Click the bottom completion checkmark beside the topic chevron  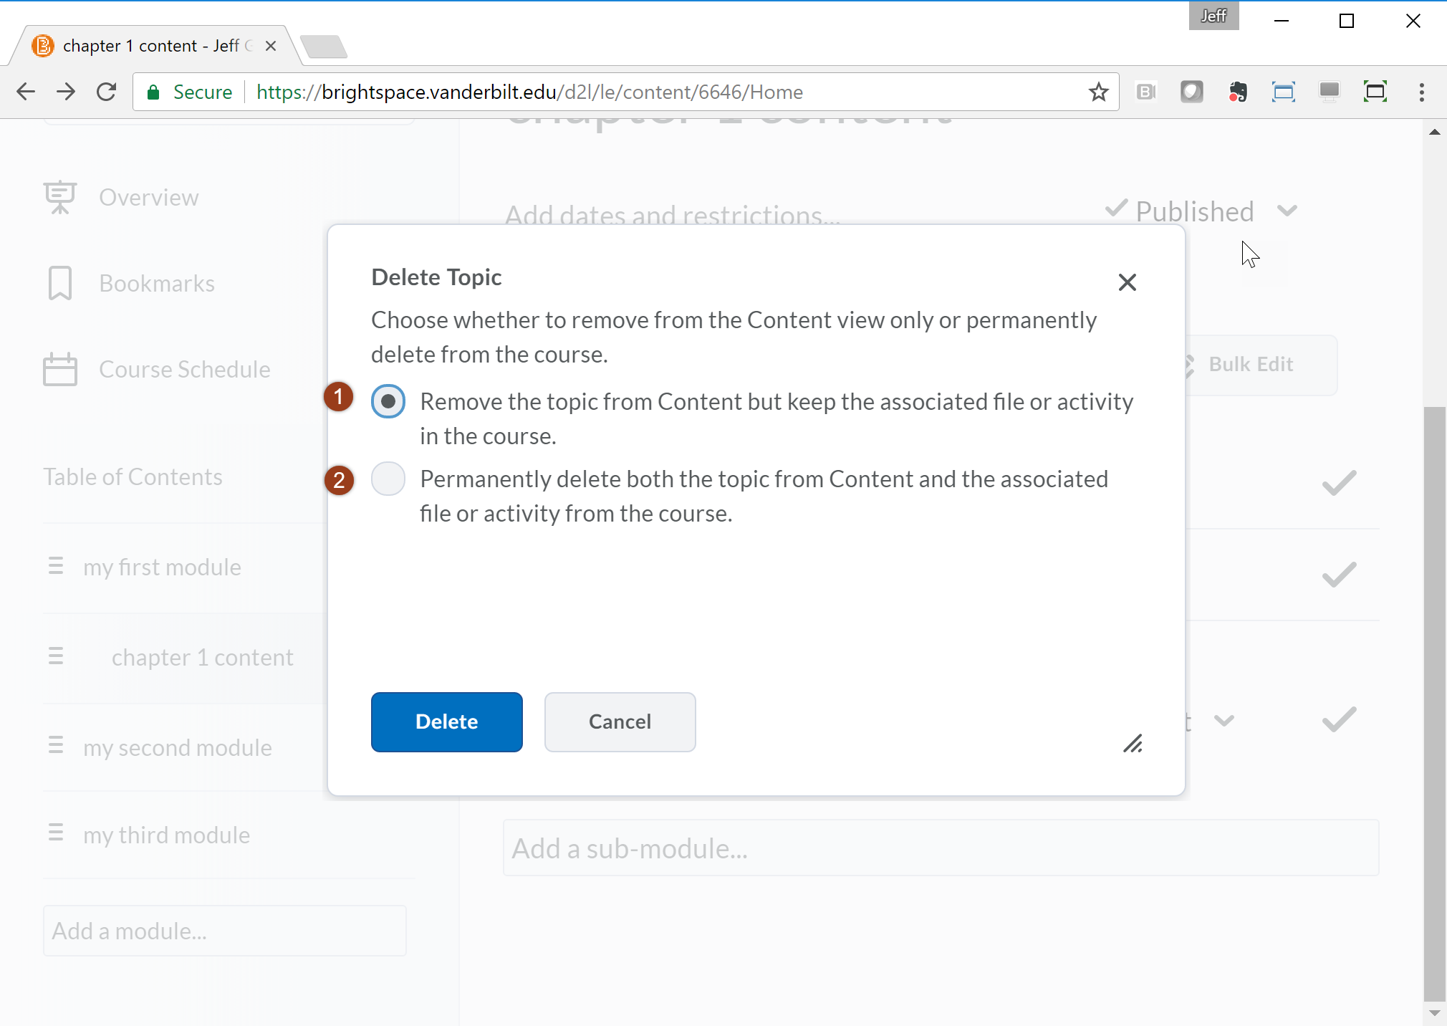pyautogui.click(x=1339, y=719)
